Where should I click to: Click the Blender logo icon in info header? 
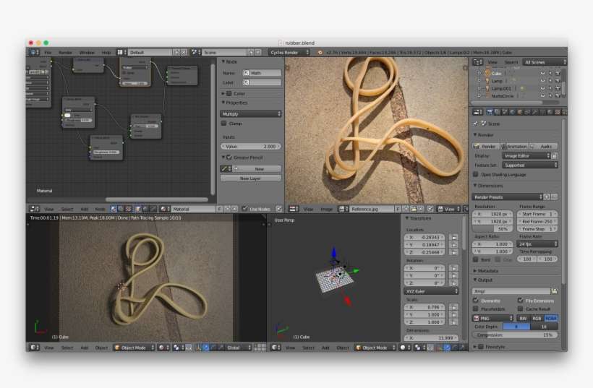320,53
